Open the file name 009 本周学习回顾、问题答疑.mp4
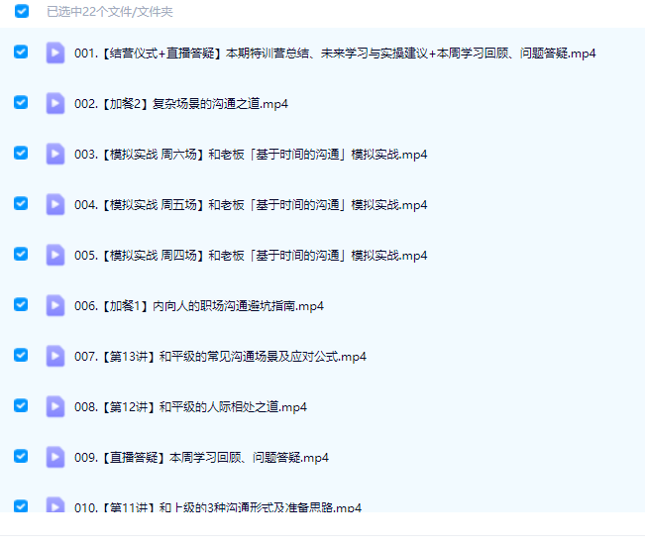 pos(201,458)
